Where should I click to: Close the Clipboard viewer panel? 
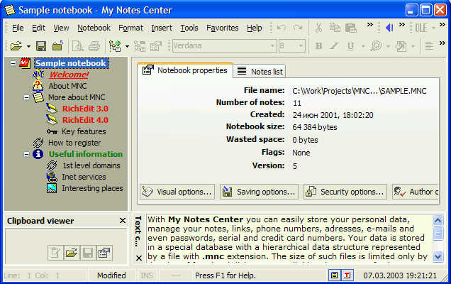(123, 221)
